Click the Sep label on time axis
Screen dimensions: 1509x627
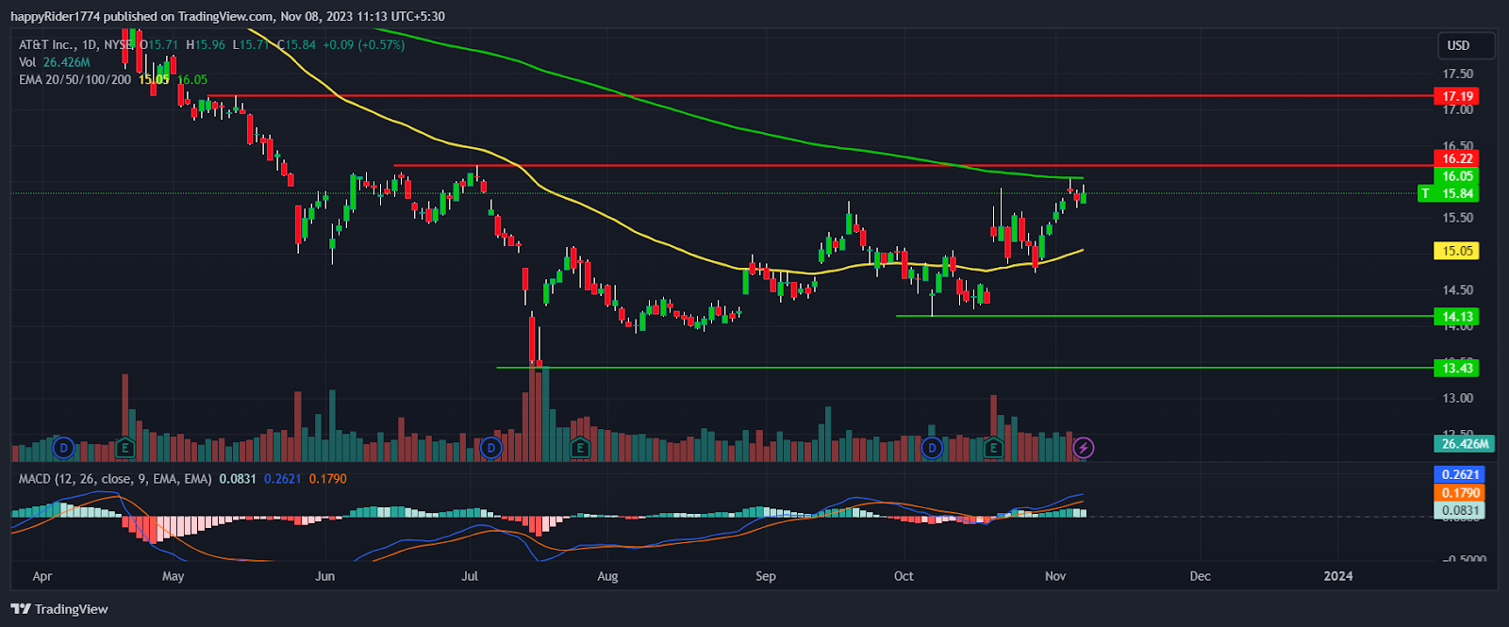point(766,576)
